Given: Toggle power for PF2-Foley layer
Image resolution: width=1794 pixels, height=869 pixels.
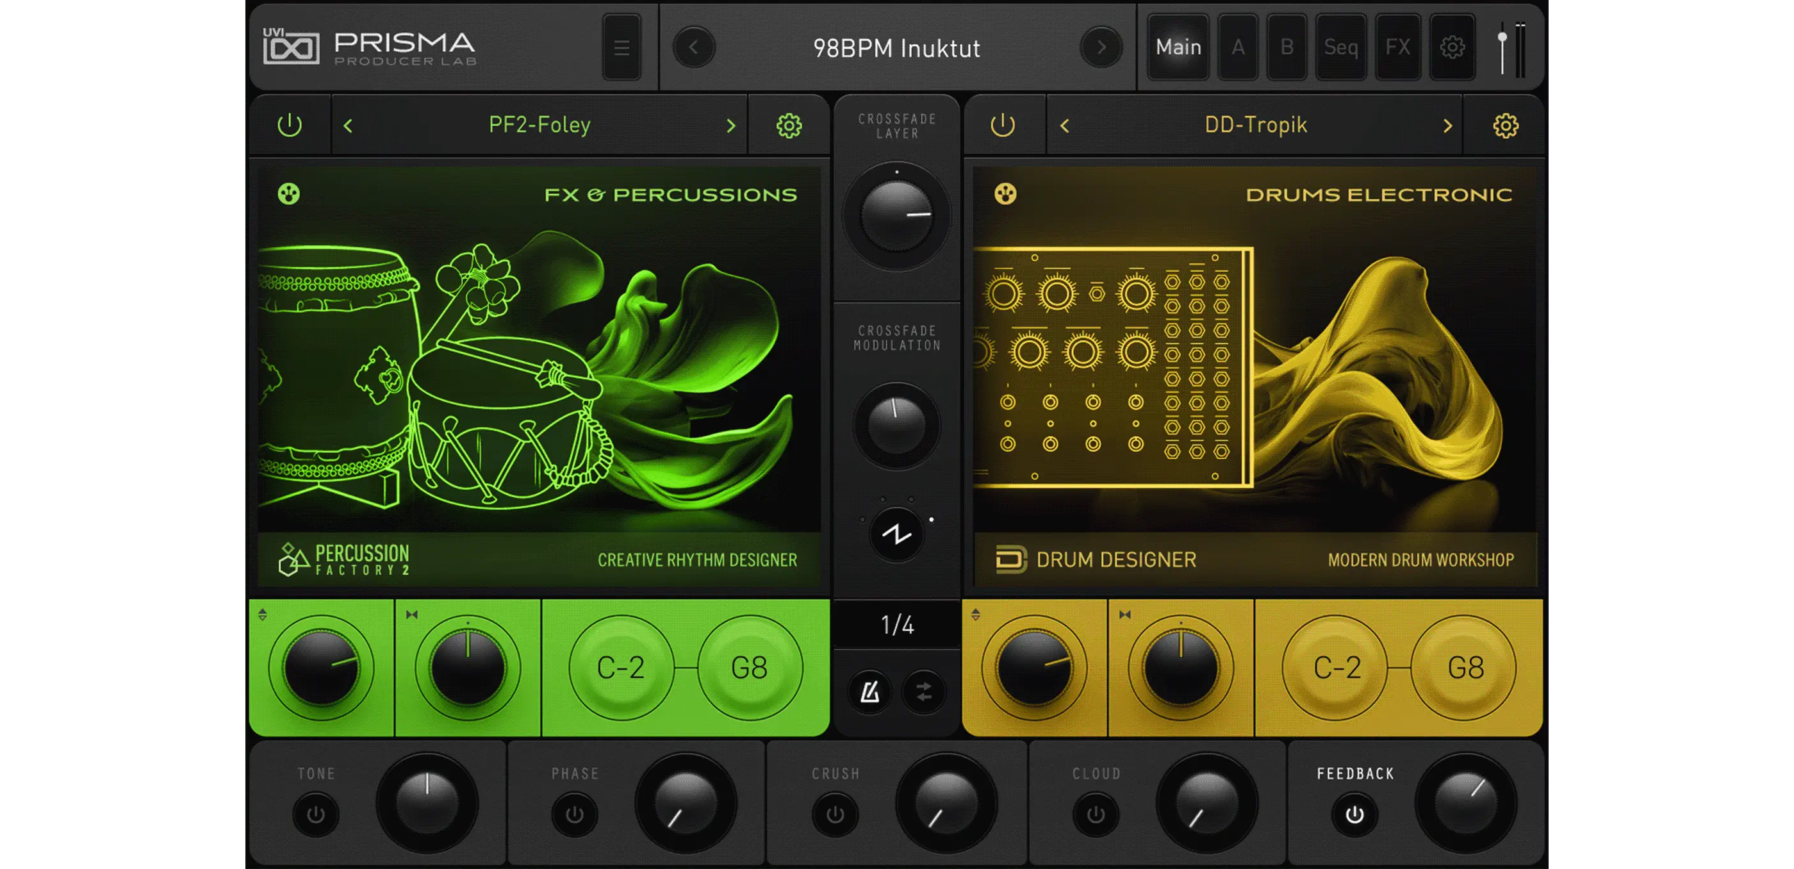Looking at the screenshot, I should pos(290,126).
